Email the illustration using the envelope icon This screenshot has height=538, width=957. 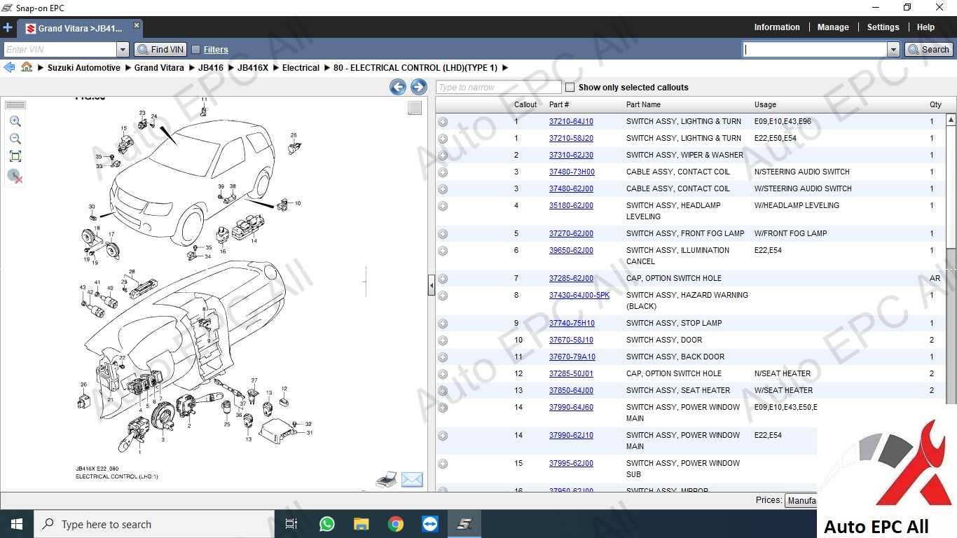coord(412,480)
